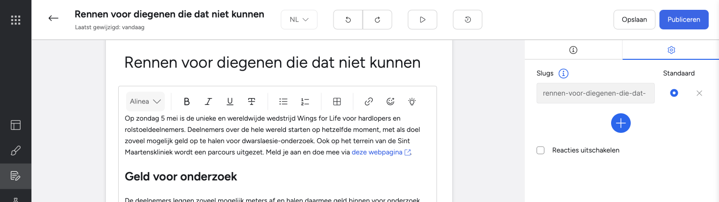Remove the slug with the X icon

699,93
